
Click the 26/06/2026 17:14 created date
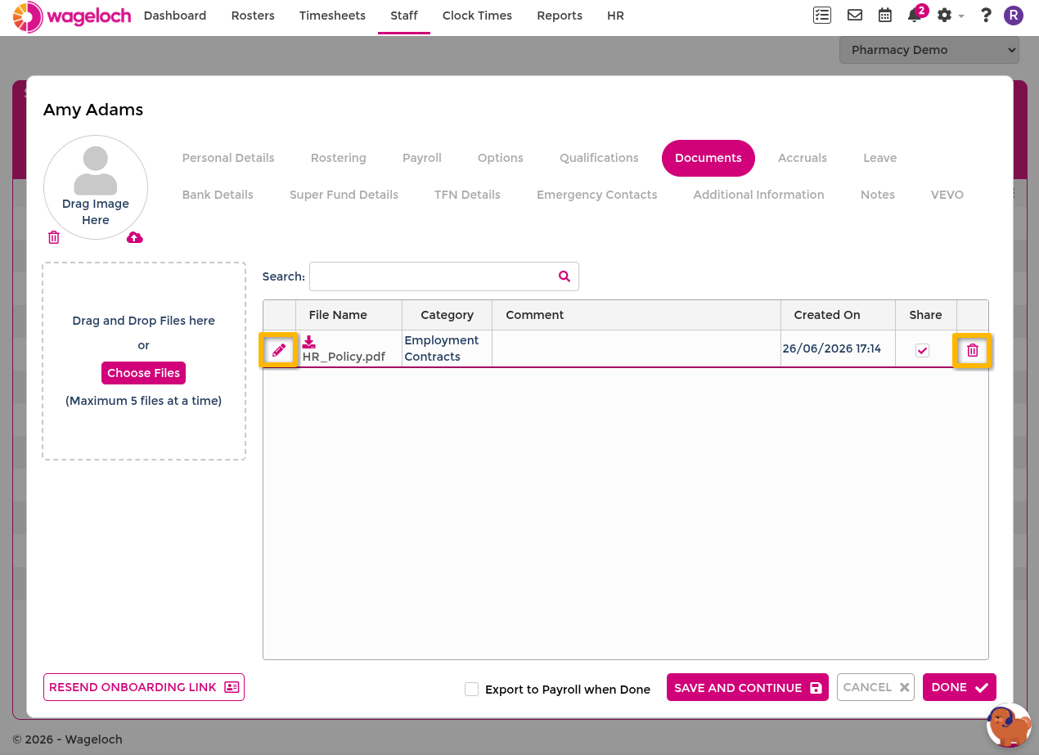click(832, 348)
